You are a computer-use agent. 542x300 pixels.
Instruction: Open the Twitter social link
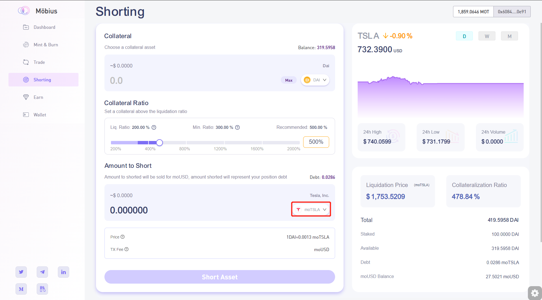[x=21, y=272]
